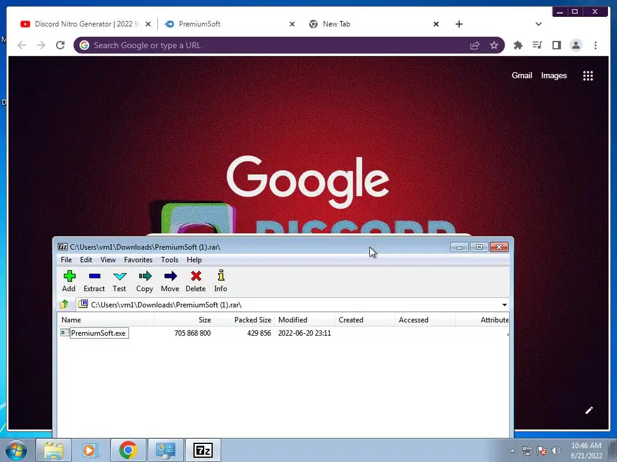The image size is (617, 462).
Task: Click the Chrome back arrow
Action: click(x=22, y=45)
